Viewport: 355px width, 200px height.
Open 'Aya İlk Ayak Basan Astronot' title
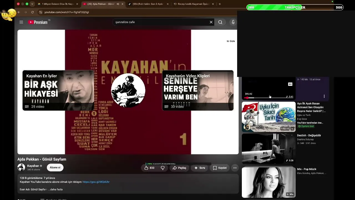311,107
